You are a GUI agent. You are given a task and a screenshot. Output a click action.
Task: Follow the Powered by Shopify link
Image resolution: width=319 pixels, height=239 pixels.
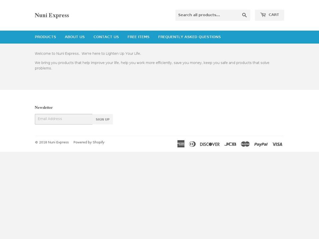[x=89, y=142]
